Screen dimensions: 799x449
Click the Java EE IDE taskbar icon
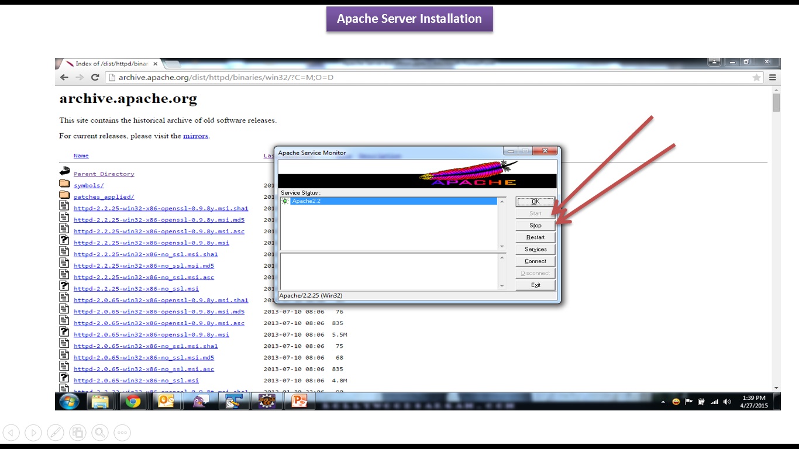(x=266, y=402)
